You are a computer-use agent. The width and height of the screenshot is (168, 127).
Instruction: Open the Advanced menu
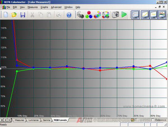pos(56,7)
